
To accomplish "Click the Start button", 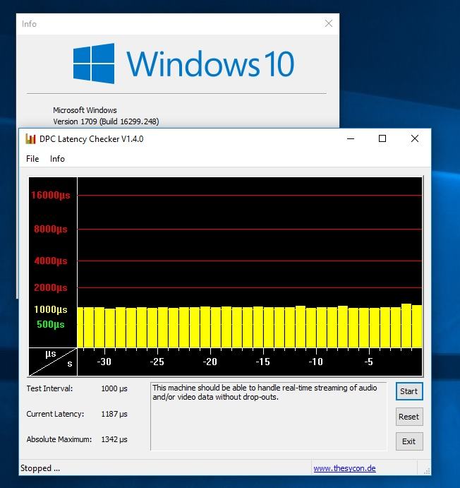I will point(409,391).
